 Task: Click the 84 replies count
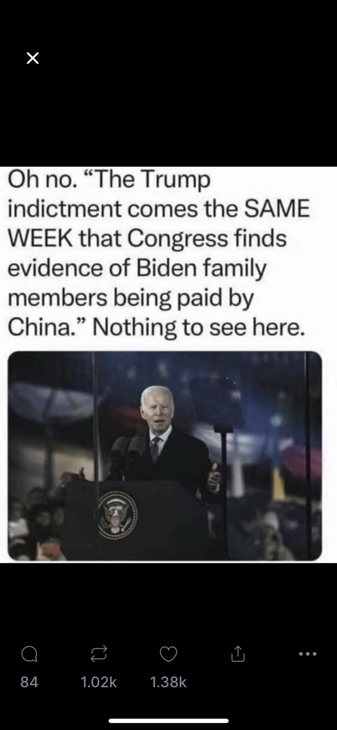[29, 682]
